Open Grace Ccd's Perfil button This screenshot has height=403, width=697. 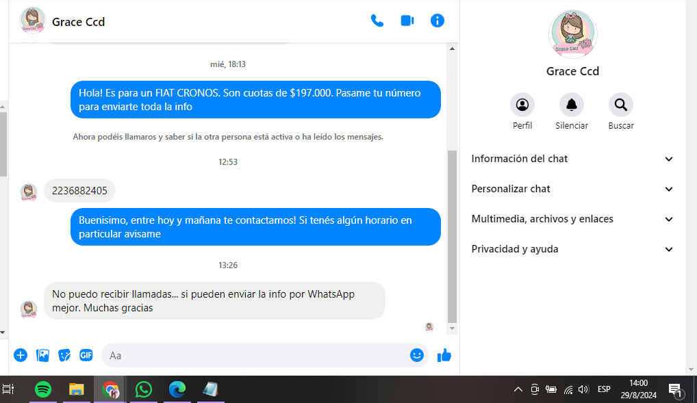pyautogui.click(x=522, y=105)
